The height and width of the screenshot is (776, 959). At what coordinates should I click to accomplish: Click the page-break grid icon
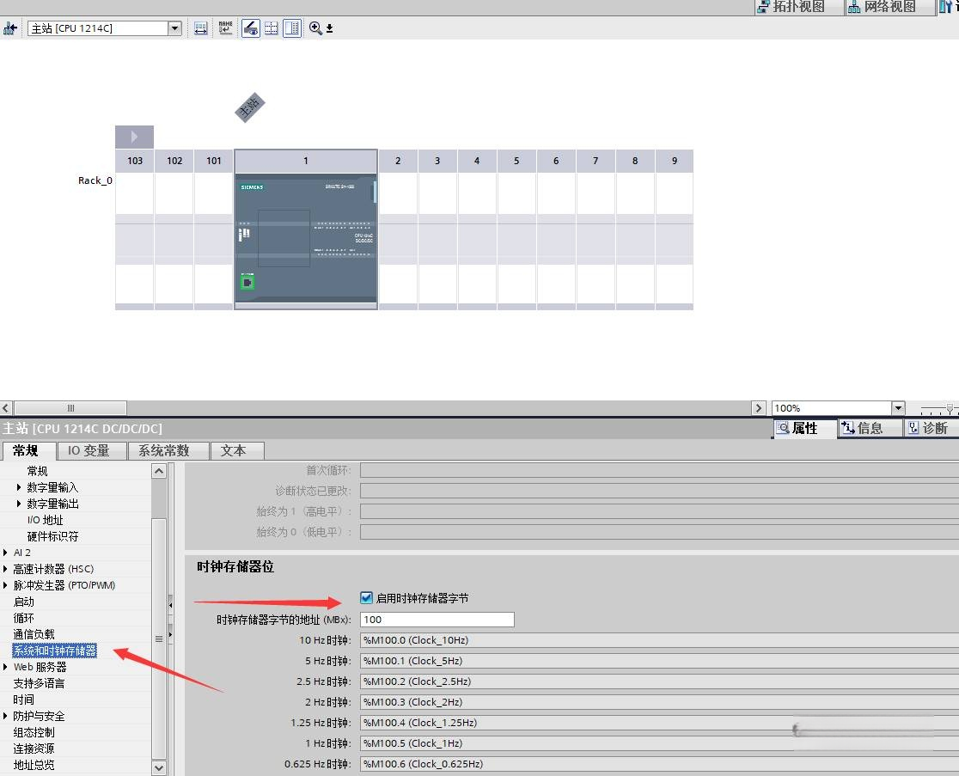tap(272, 28)
